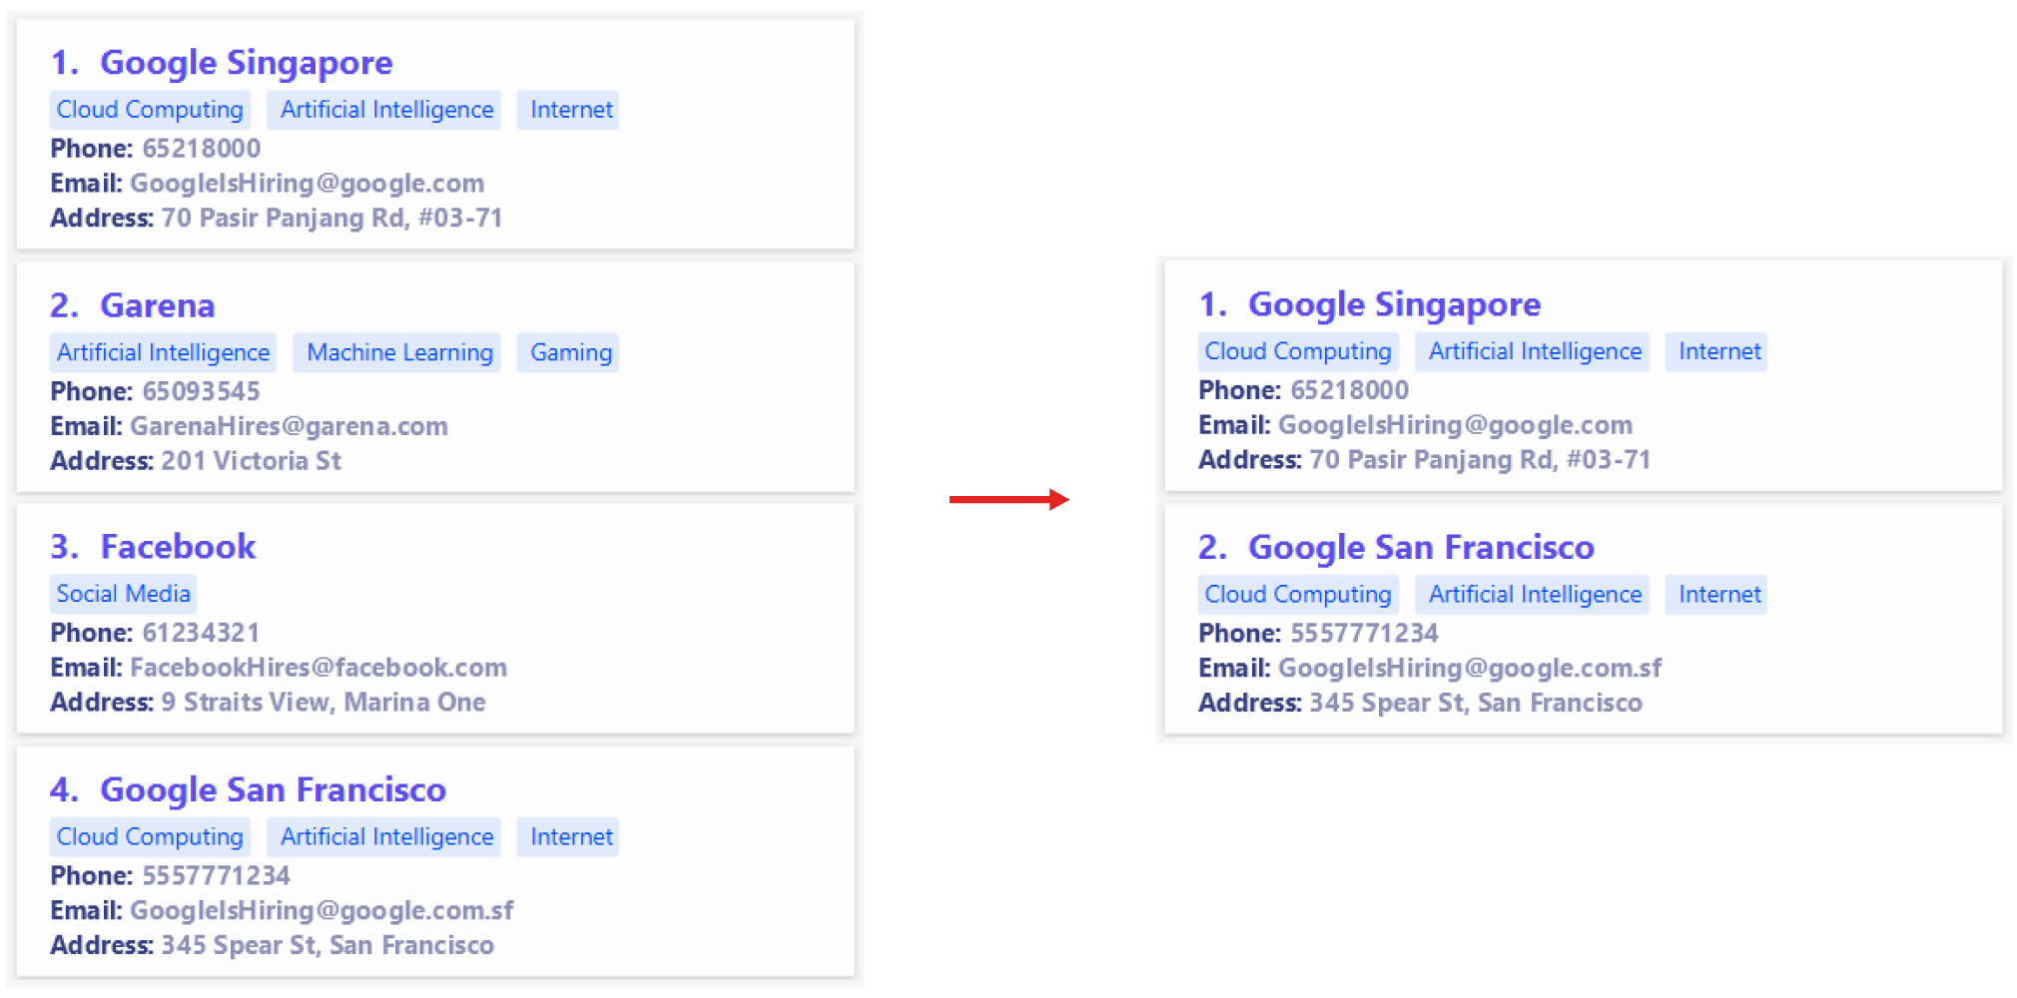Click Internet tag on left Google San Francisco

click(571, 837)
